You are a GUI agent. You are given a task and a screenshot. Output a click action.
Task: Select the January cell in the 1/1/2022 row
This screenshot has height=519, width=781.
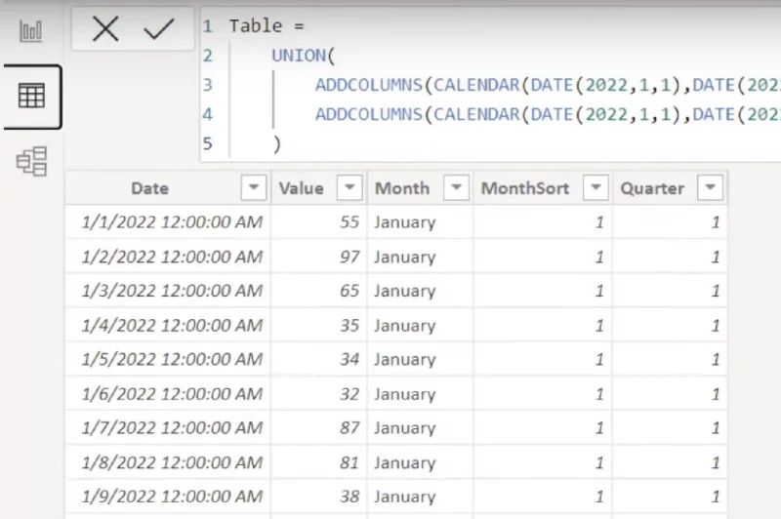pyautogui.click(x=421, y=221)
